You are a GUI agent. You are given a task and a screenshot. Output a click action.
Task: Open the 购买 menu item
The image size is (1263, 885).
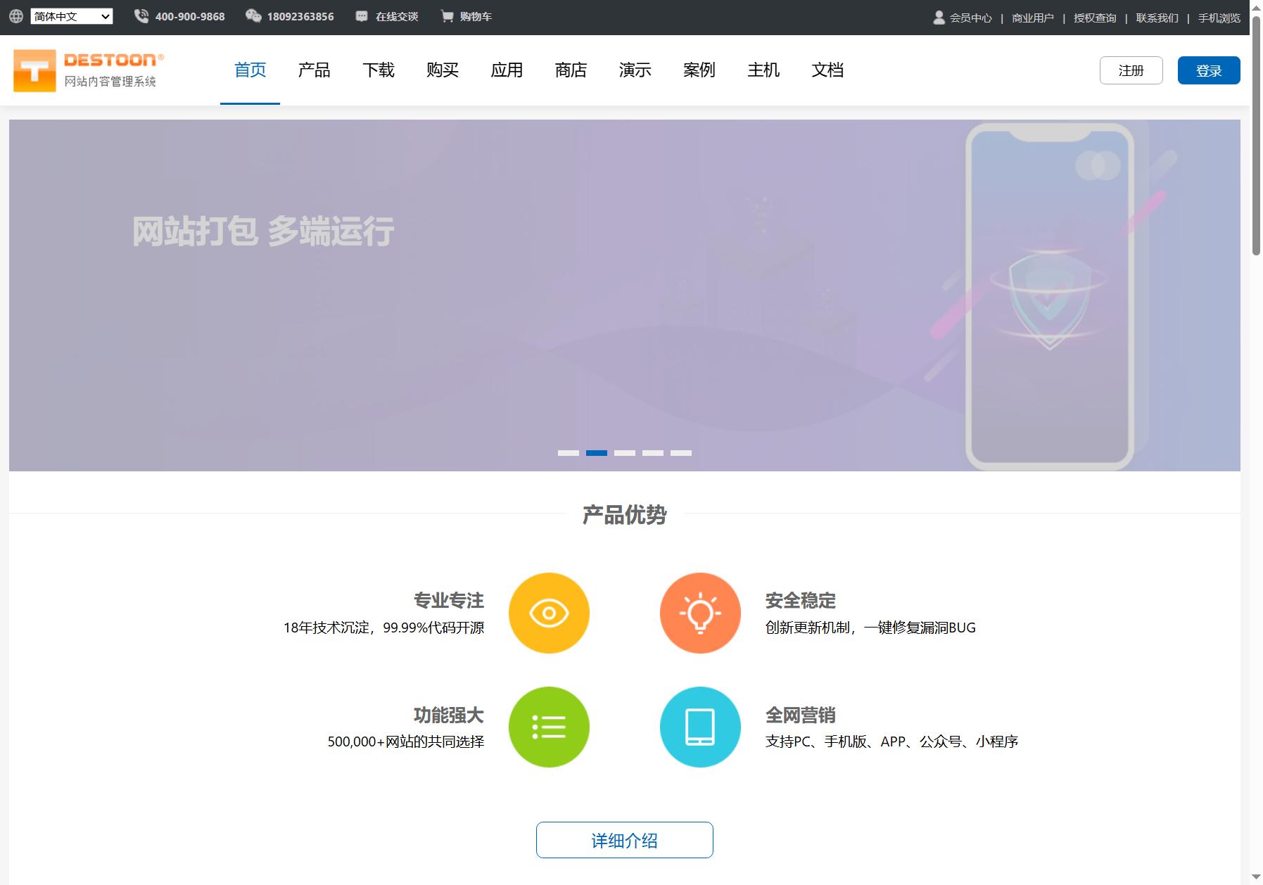pyautogui.click(x=443, y=70)
